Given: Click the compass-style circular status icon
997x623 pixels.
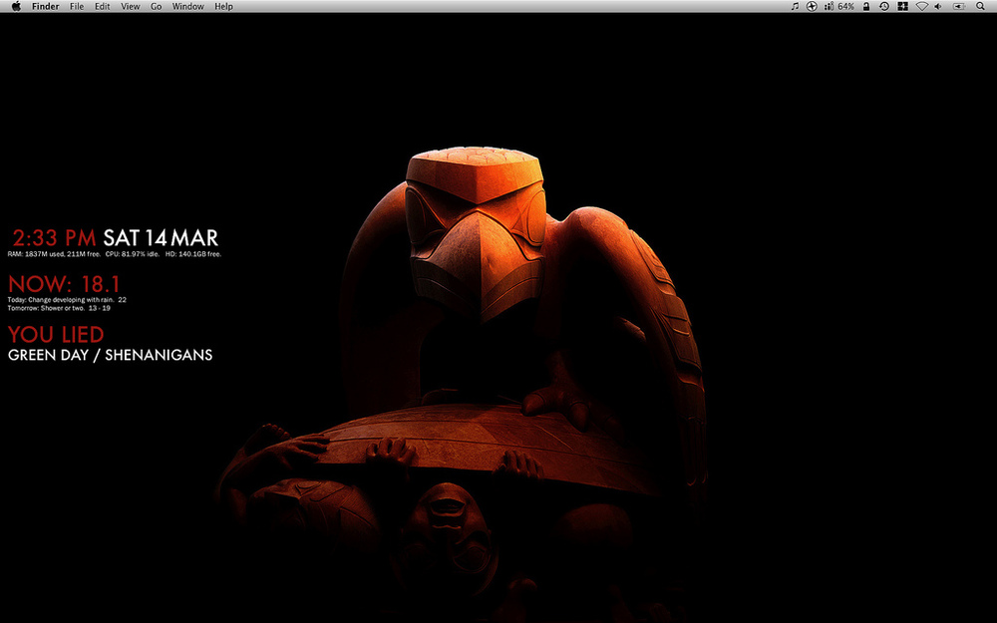Looking at the screenshot, I should click(x=812, y=6).
